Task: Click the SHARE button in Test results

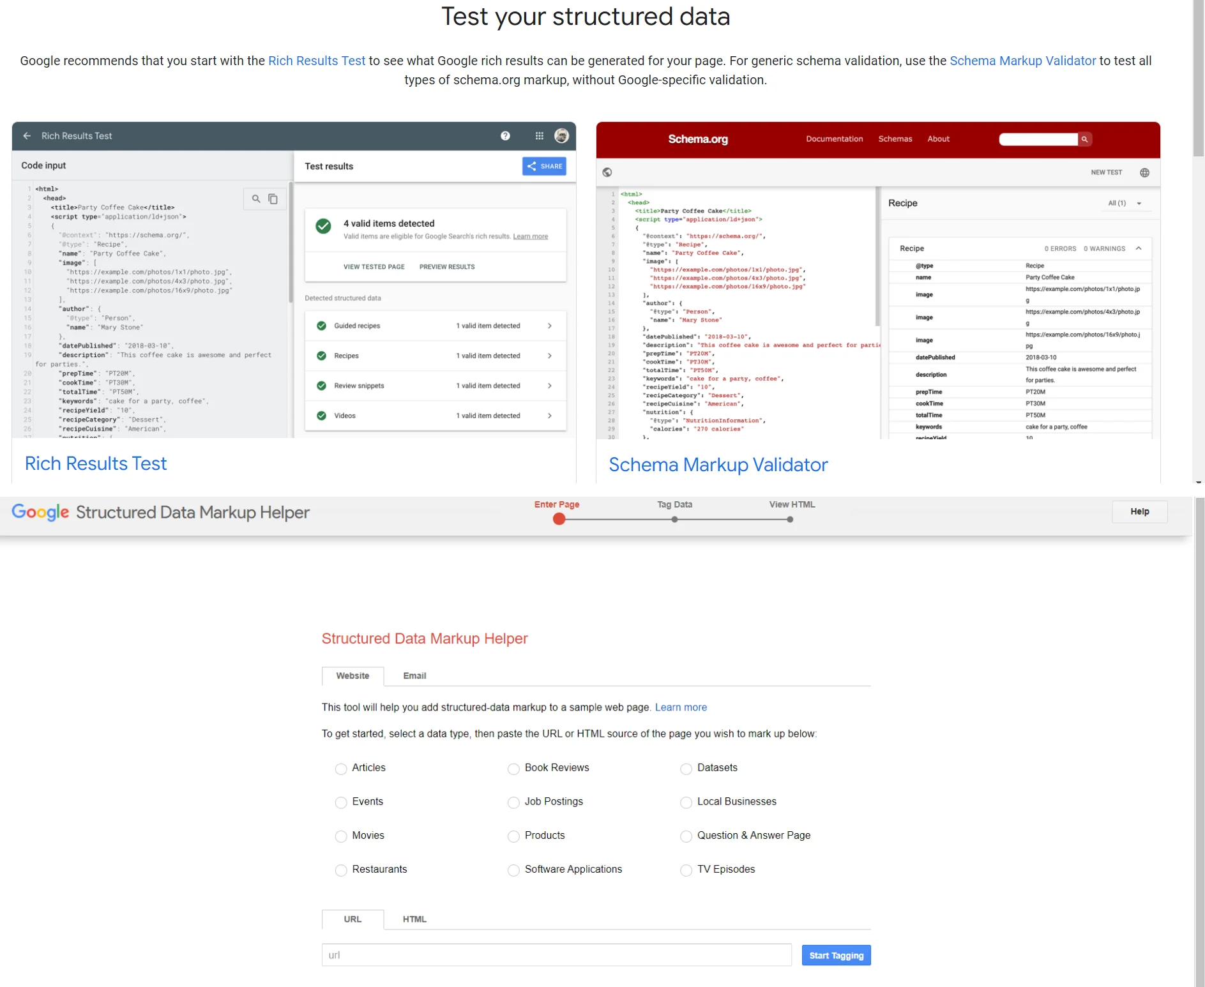Action: click(545, 166)
